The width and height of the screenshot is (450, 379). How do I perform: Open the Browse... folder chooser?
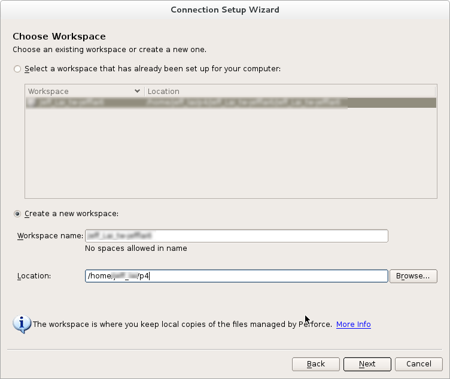tap(413, 276)
